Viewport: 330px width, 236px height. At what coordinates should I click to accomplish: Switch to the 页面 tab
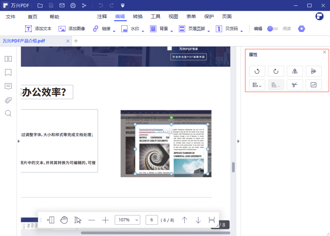pos(226,16)
